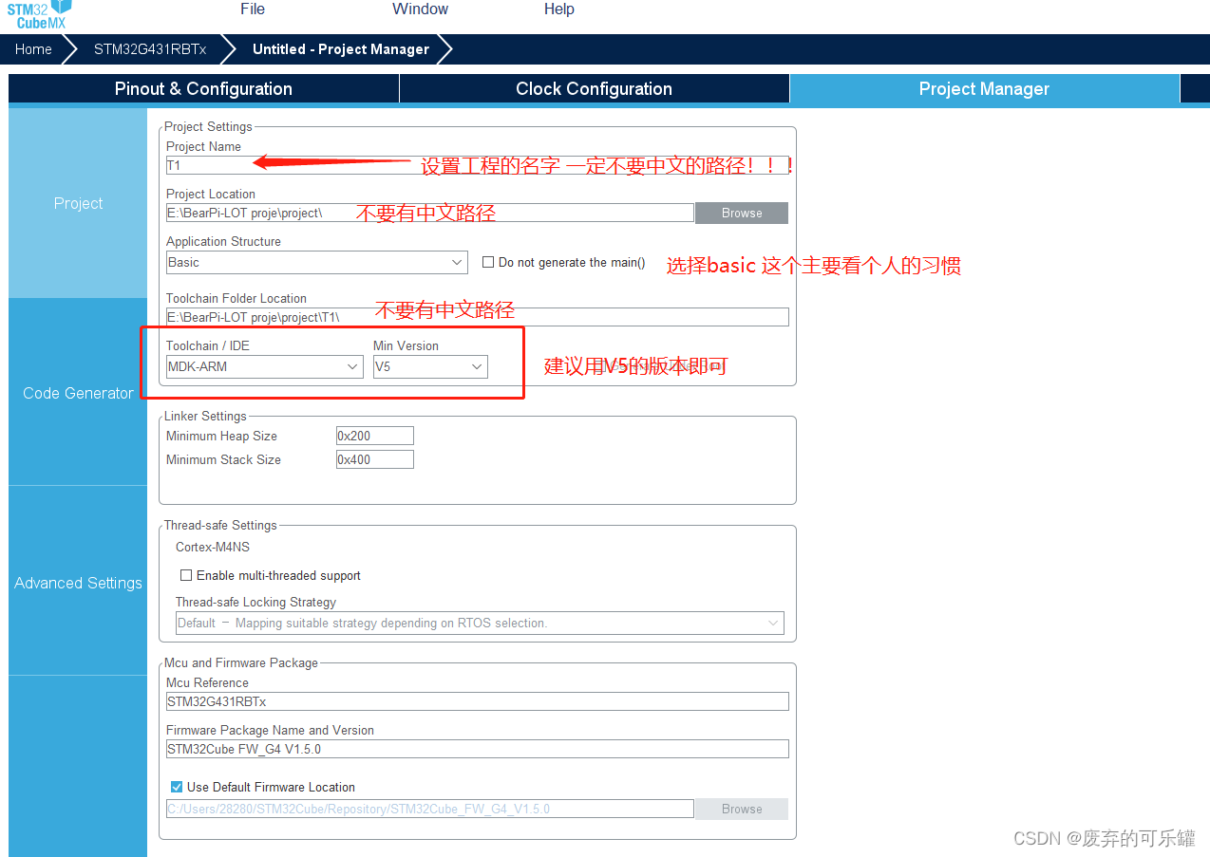Open the Min Version dropdown
The width and height of the screenshot is (1210, 857).
[430, 366]
